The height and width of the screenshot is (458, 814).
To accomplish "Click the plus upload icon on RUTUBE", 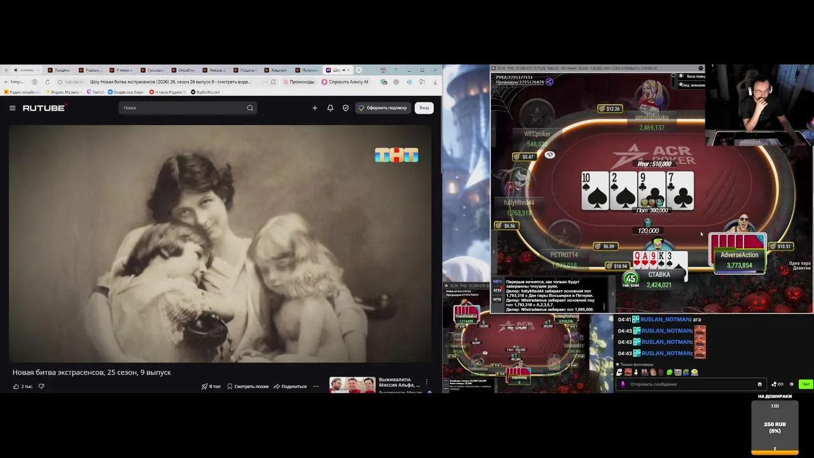I will pos(315,108).
